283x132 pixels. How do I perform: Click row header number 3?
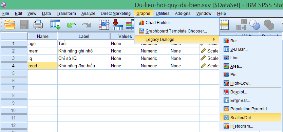point(14,58)
